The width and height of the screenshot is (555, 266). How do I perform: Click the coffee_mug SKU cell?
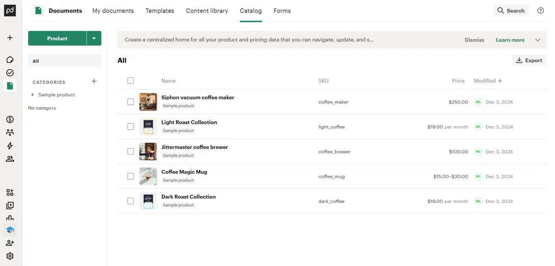click(332, 176)
